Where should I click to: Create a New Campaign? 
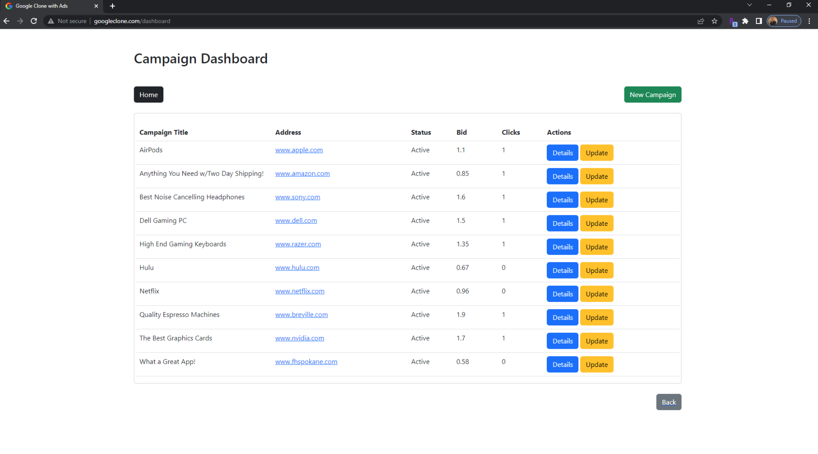coord(653,95)
